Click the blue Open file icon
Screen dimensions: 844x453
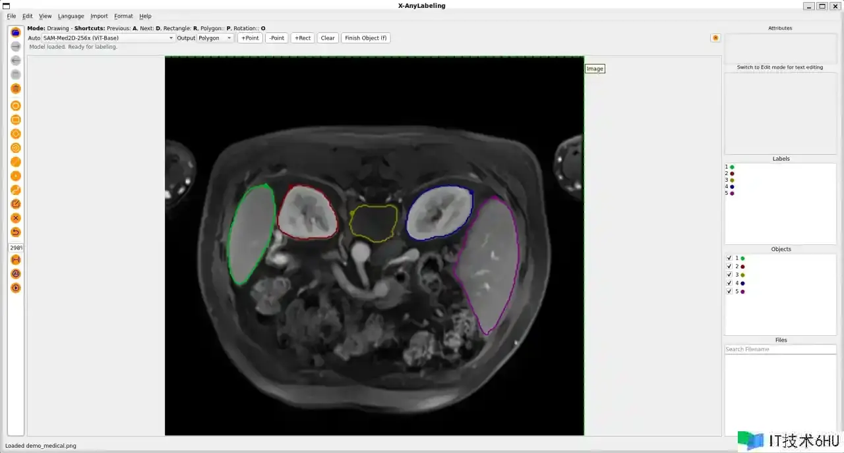tap(16, 32)
